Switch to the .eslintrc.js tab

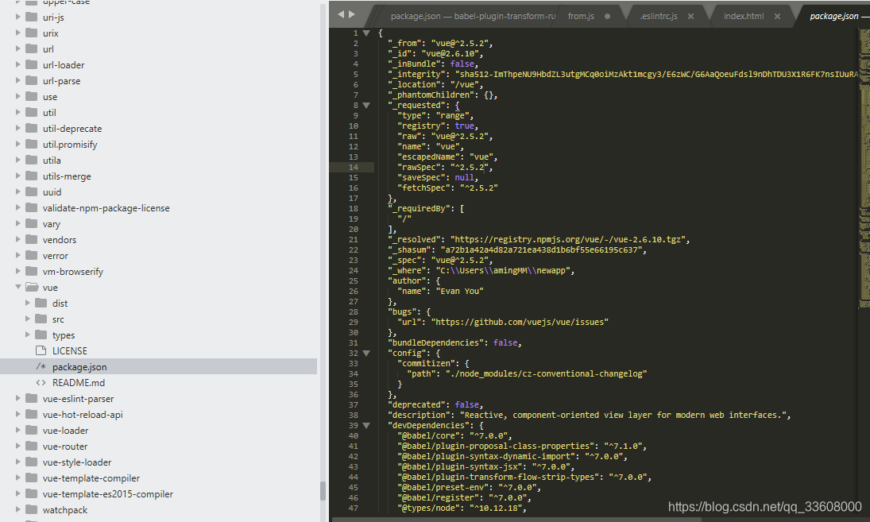pos(659,16)
